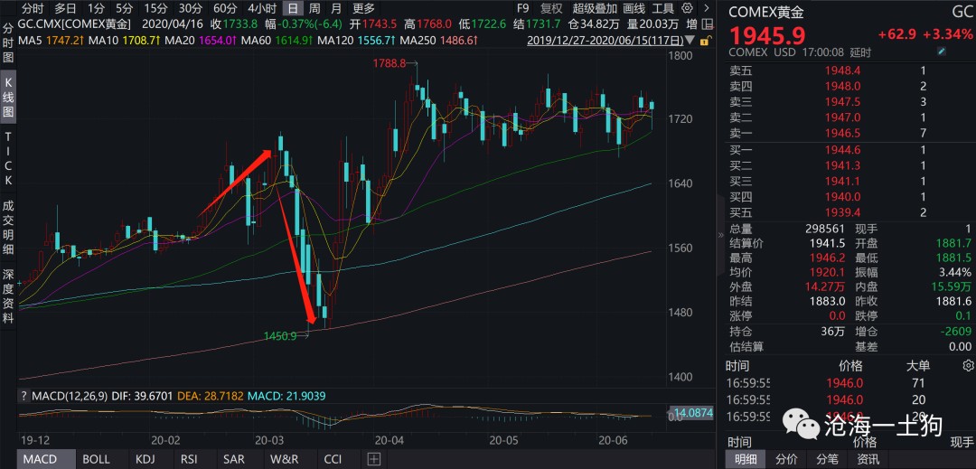Viewport: 976px width, 469px height.
Task: Select the 周 weekly interval
Action: coord(315,8)
